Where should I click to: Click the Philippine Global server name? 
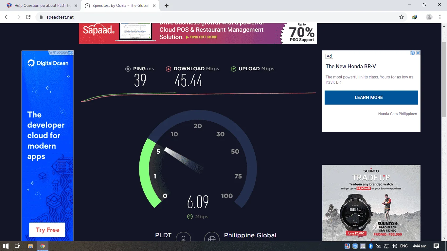coord(250,235)
